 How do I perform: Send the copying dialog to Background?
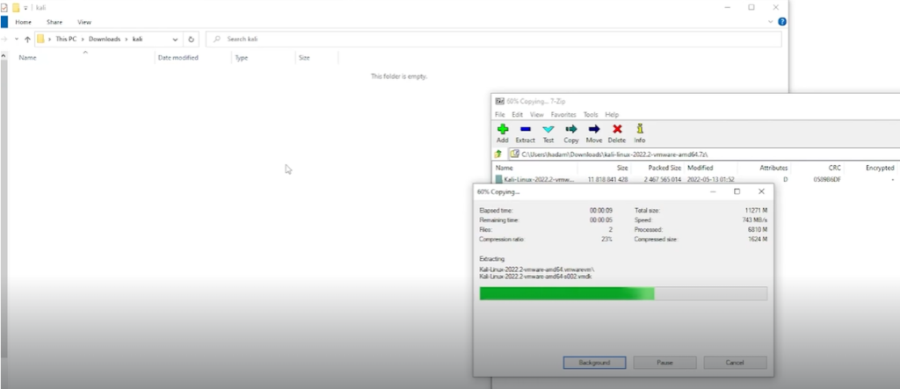594,363
